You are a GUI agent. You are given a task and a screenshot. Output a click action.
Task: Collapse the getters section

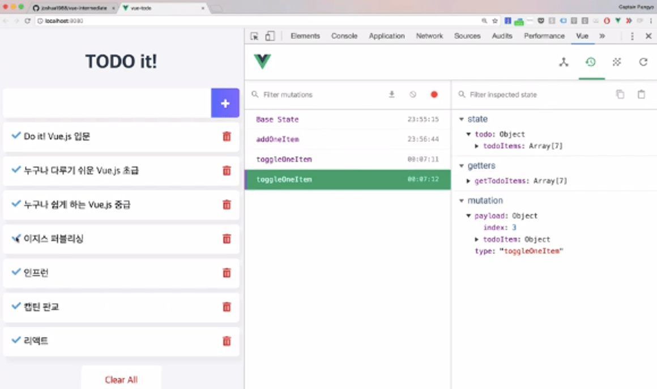[462, 165]
